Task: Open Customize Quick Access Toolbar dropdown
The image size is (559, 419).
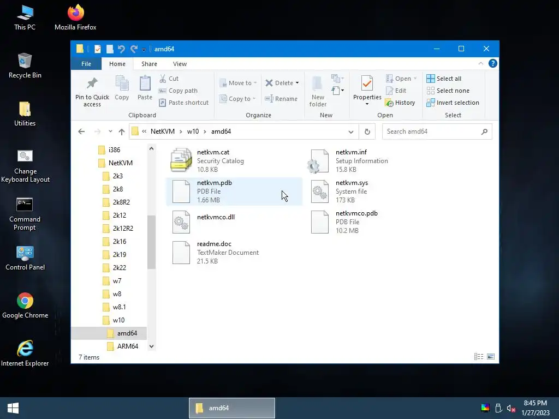Action: [144, 50]
